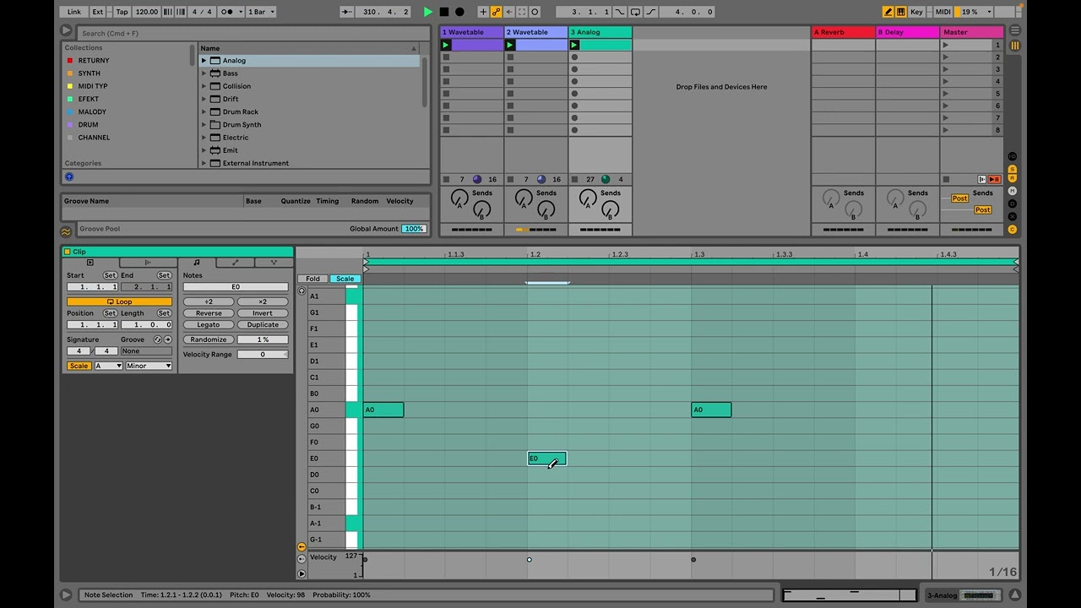Click the Duplicate notes button

263,325
